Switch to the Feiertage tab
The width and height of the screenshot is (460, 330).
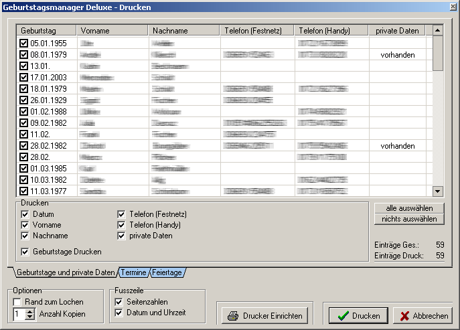[167, 273]
